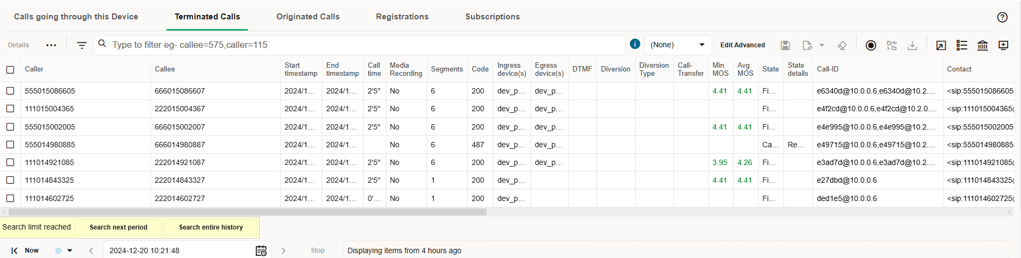Select the checkbox for caller 111014921085

(10, 162)
